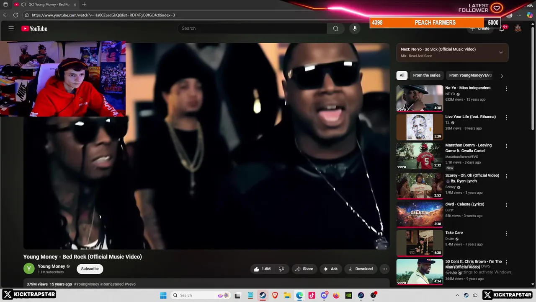Go back in the browser
This screenshot has width=536, height=302.
tap(5, 15)
